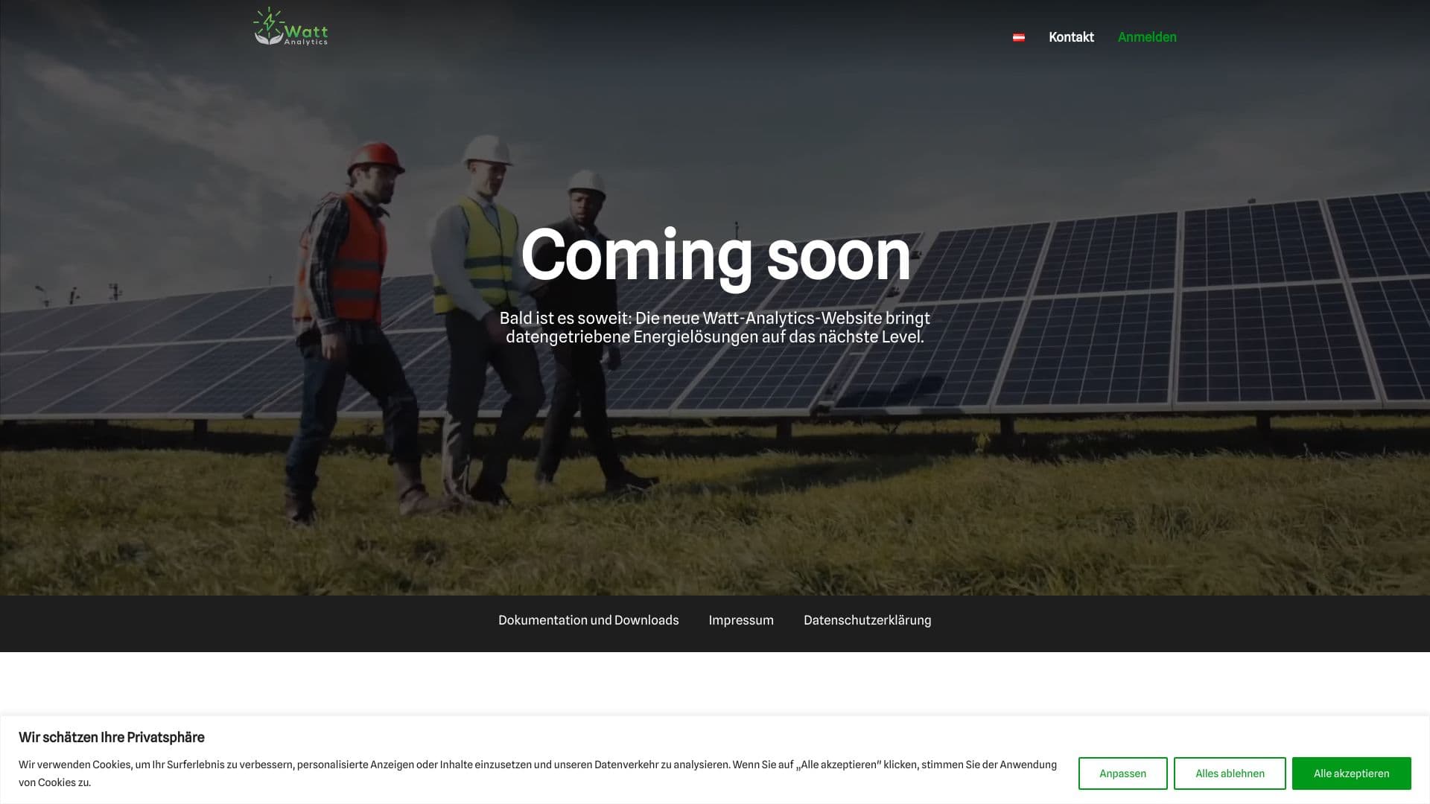Visit the Impressum page
The image size is (1430, 804).
[x=741, y=619]
